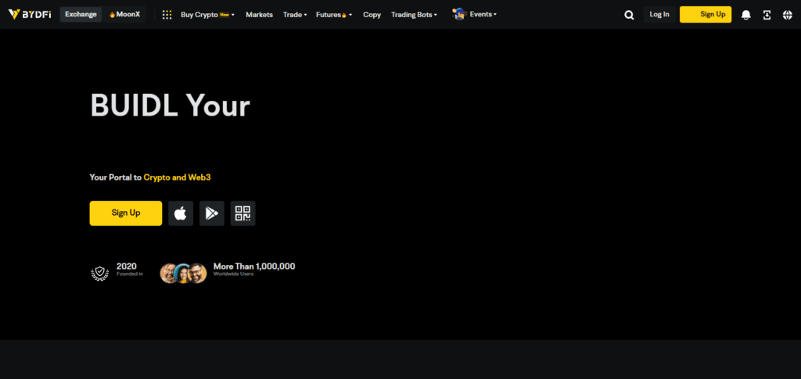Screen dimensions: 801x379
Task: Expand the Buy Crypto dropdown
Action: (x=207, y=15)
